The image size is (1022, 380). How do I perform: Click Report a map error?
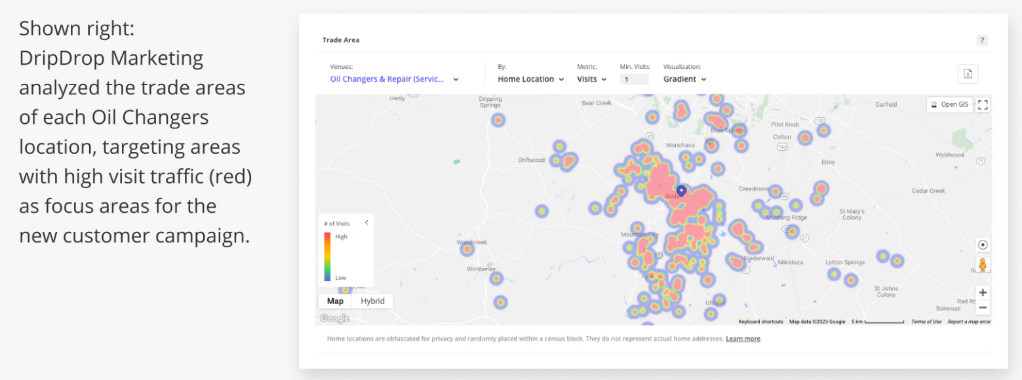coord(969,322)
